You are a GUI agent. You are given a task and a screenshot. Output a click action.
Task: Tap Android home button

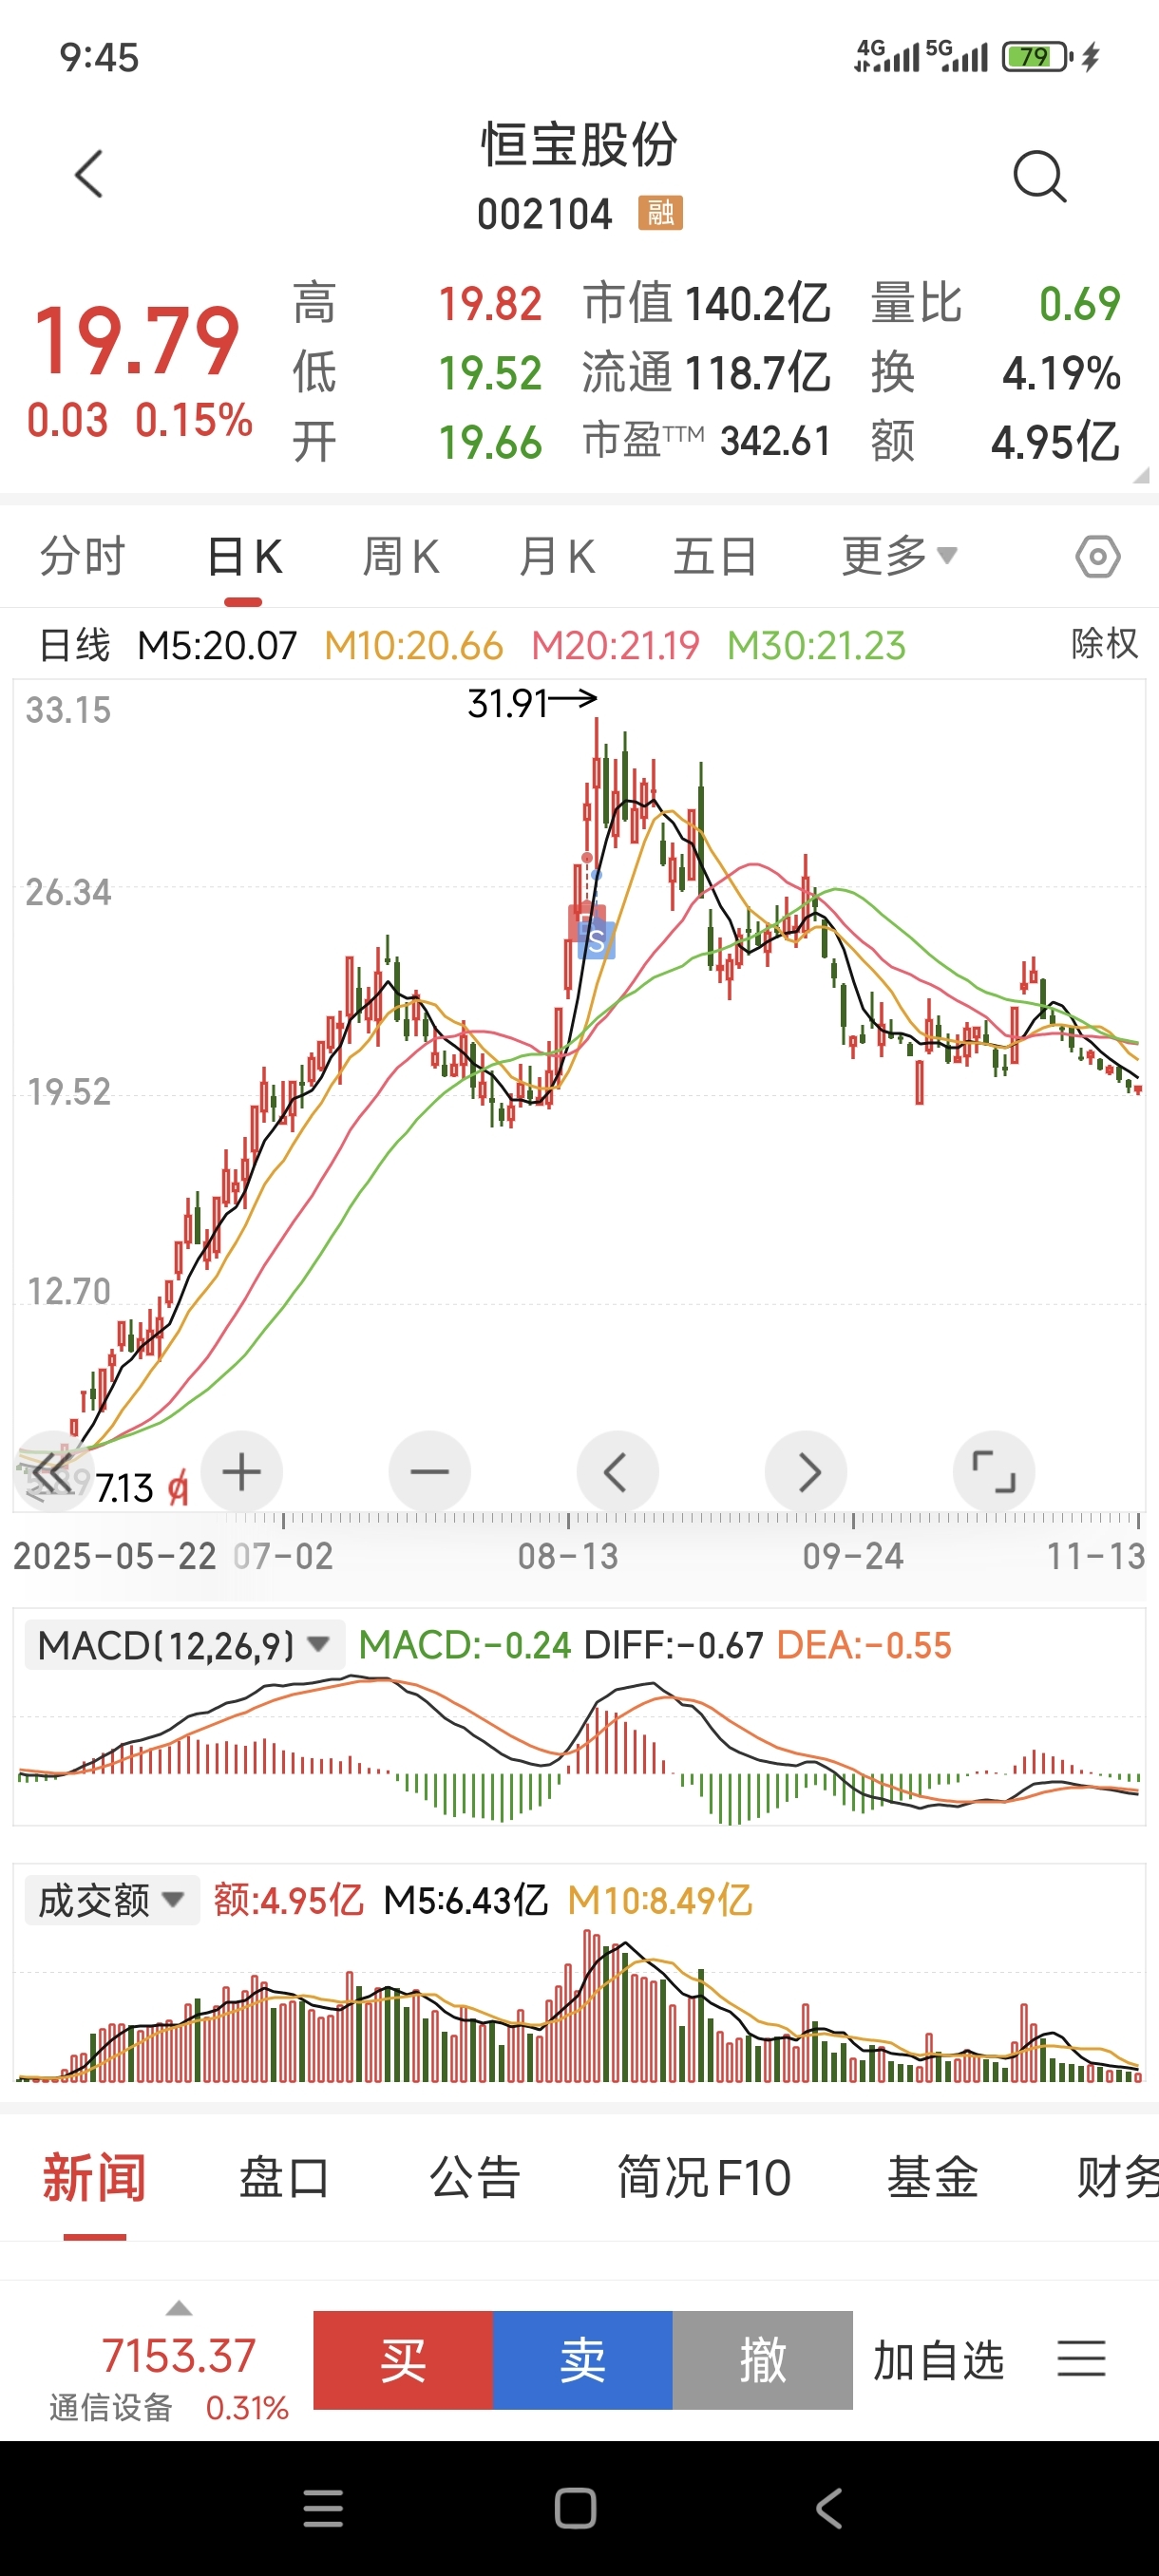pyautogui.click(x=576, y=2508)
